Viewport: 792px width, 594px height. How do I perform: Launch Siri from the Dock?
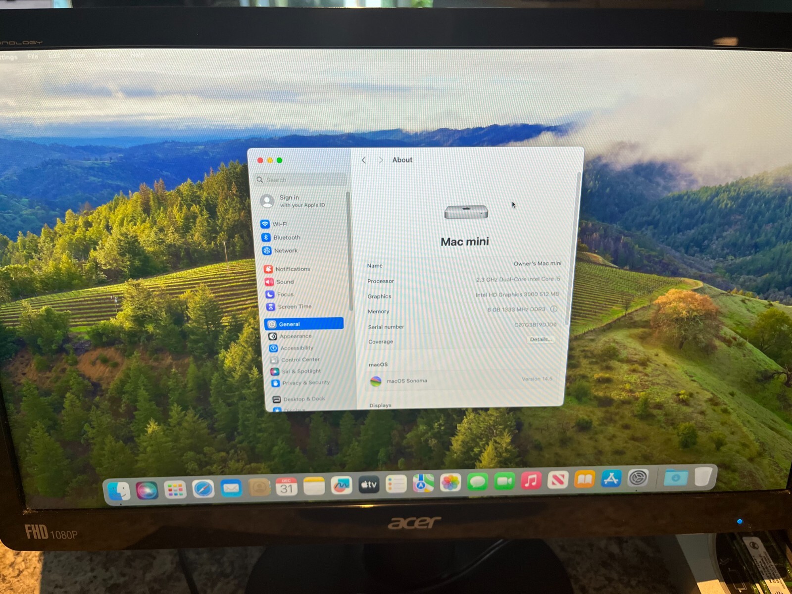coord(147,491)
